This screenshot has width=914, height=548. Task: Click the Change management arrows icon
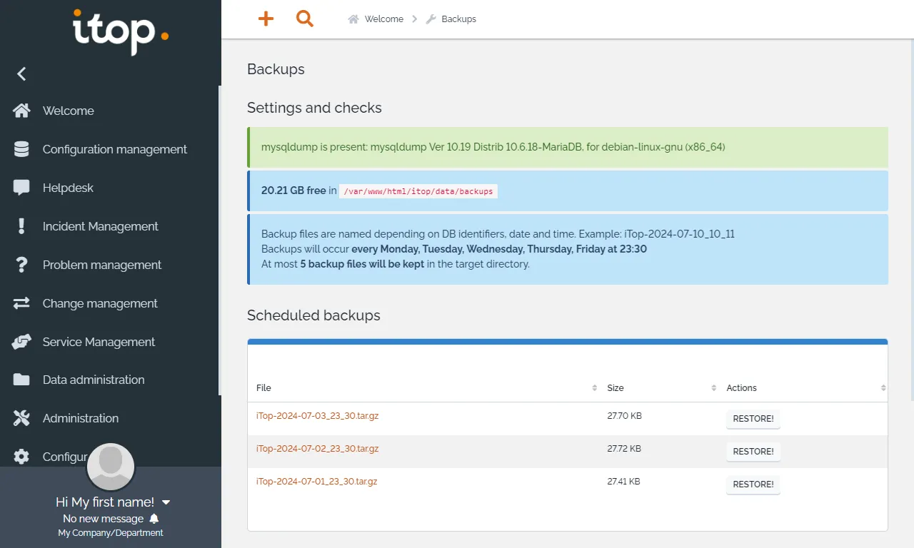click(21, 303)
